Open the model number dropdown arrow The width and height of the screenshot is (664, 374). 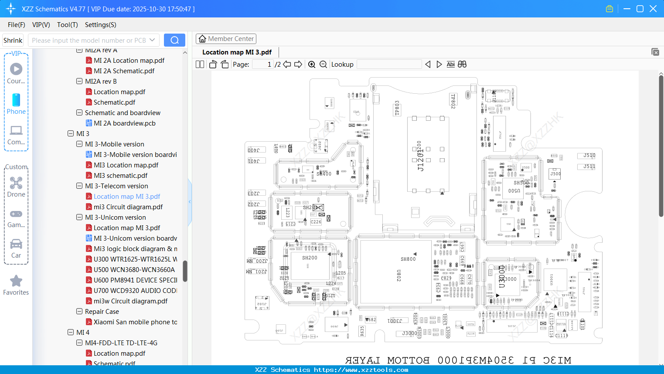[x=152, y=40]
